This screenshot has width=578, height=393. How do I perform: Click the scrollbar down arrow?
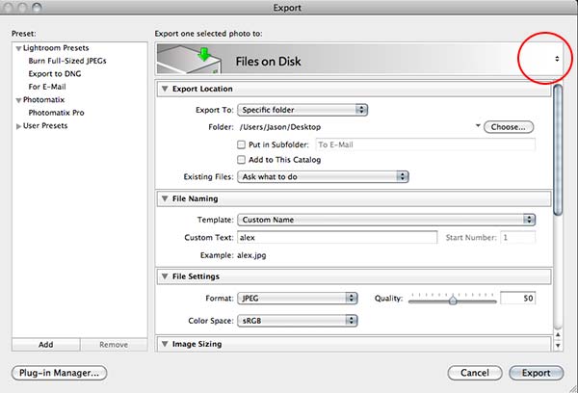558,346
